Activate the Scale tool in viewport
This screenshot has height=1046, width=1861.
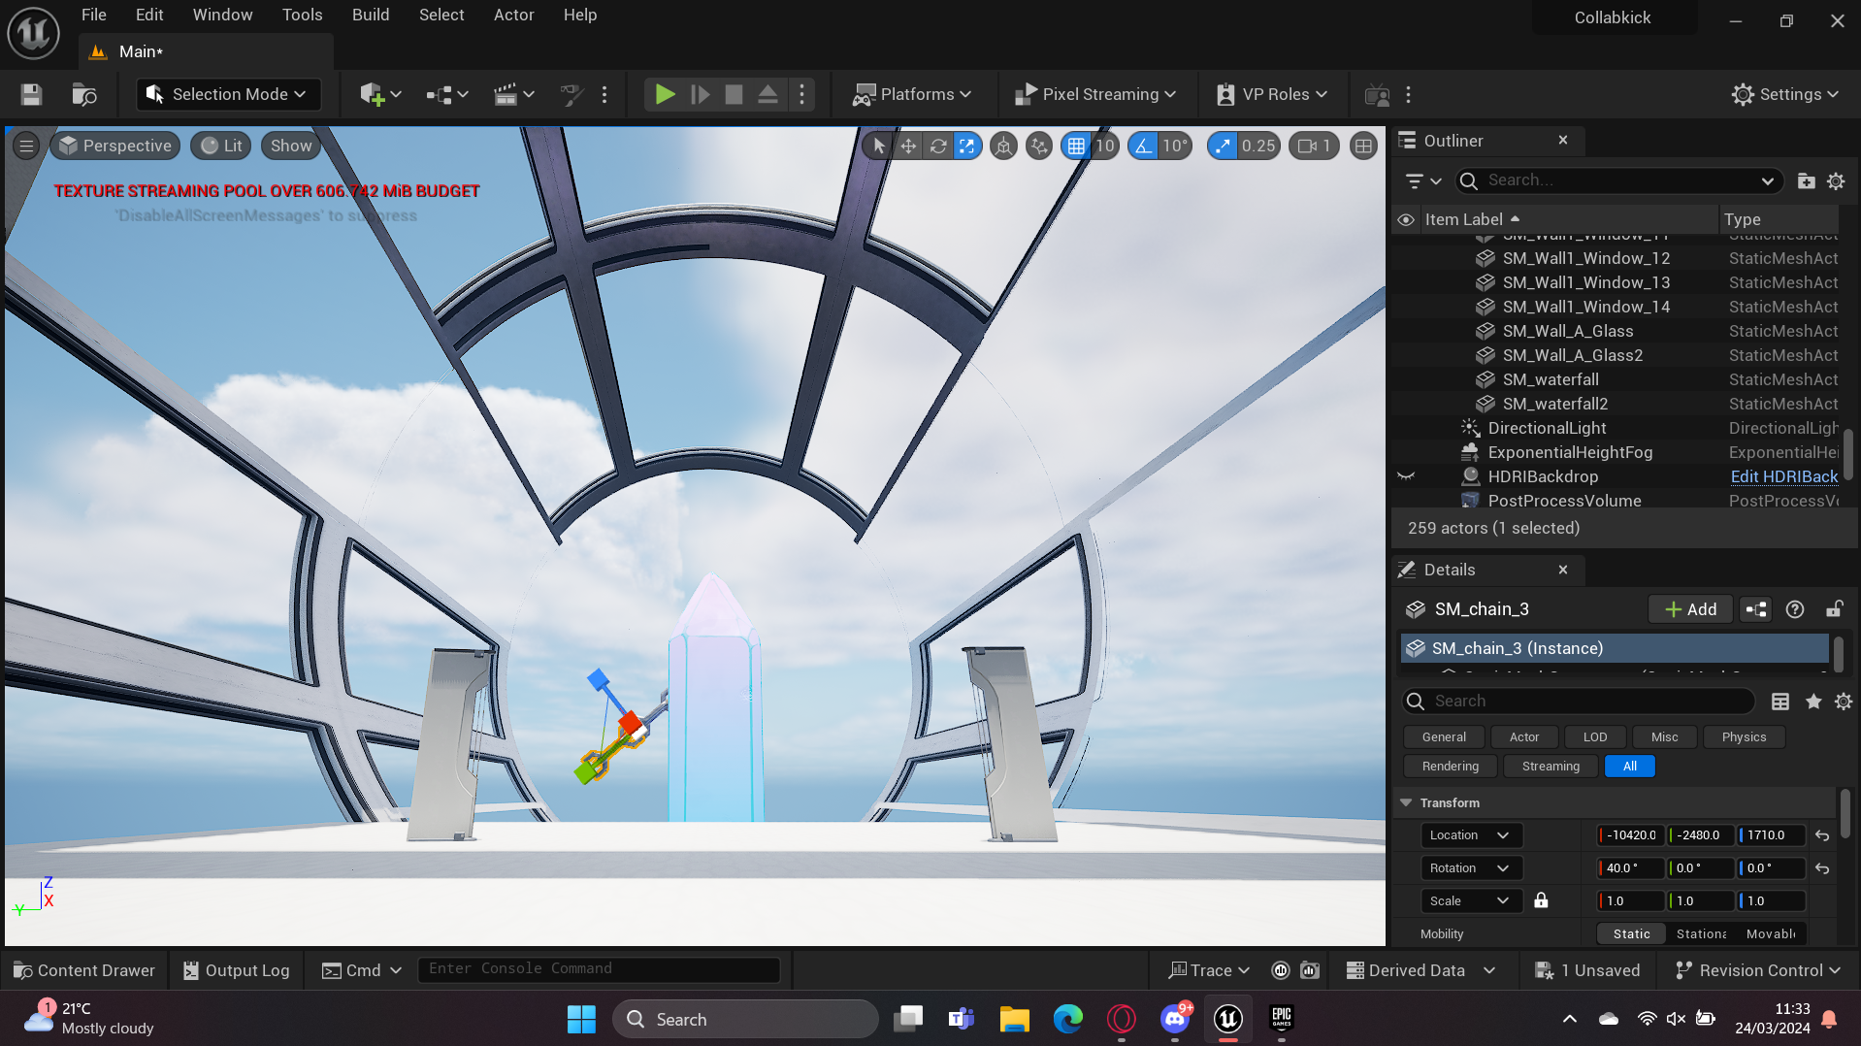pyautogui.click(x=967, y=146)
